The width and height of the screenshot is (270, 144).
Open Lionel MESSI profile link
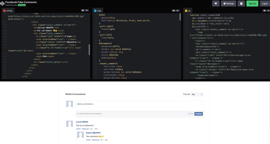[82, 122]
